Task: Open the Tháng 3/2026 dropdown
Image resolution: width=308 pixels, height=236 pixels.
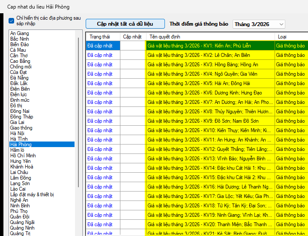Action: [x=258, y=24]
